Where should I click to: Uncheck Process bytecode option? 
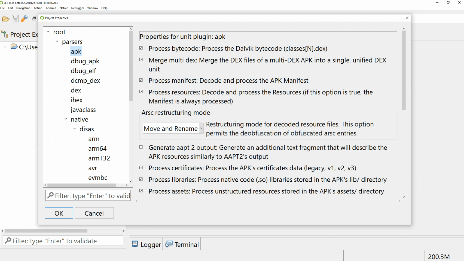pos(141,48)
